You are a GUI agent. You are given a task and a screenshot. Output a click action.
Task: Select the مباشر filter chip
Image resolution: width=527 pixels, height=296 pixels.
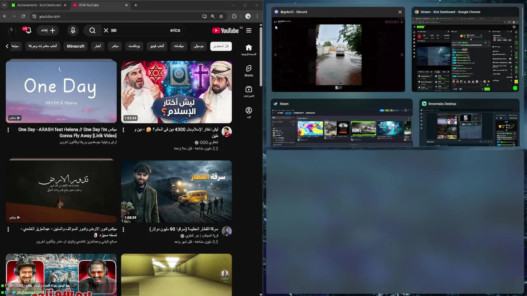tap(115, 46)
